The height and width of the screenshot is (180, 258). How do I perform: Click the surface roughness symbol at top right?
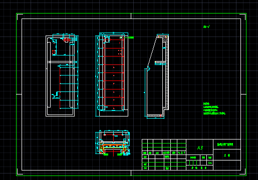pos(206,26)
